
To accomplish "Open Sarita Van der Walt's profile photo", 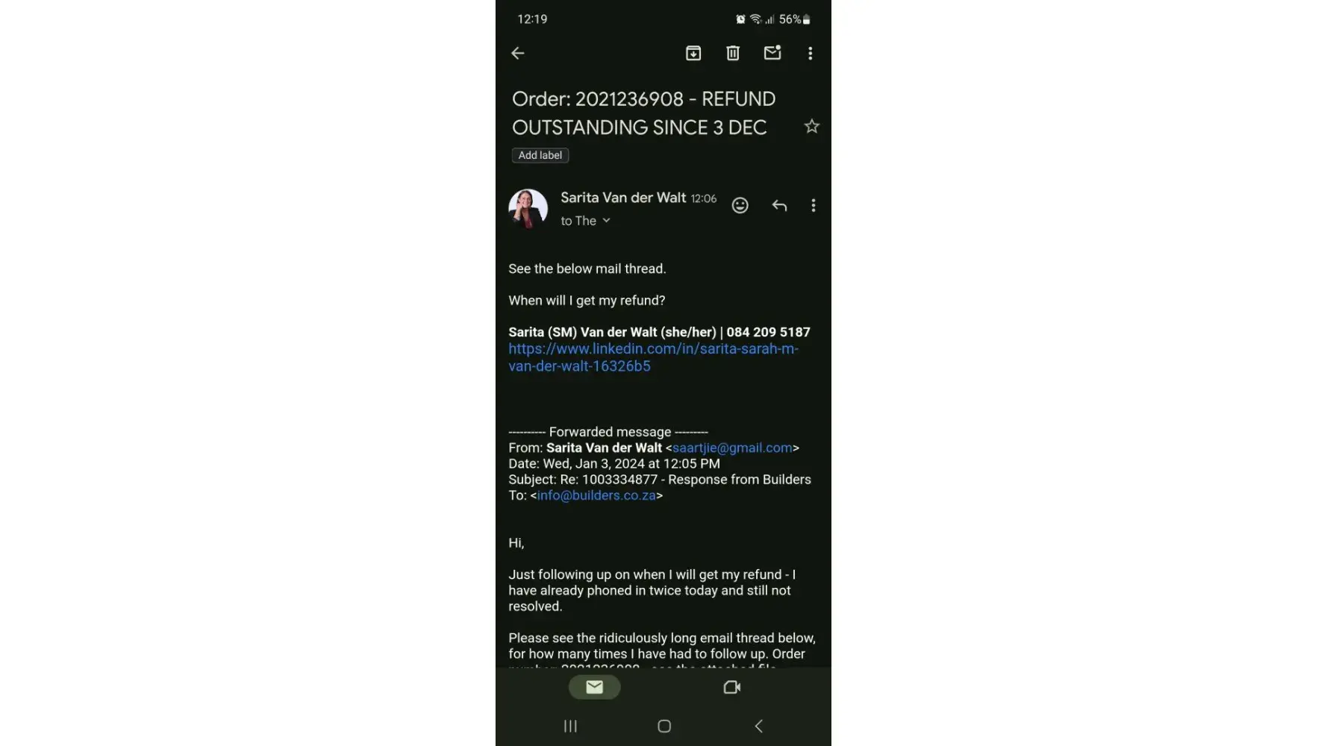I will point(528,208).
